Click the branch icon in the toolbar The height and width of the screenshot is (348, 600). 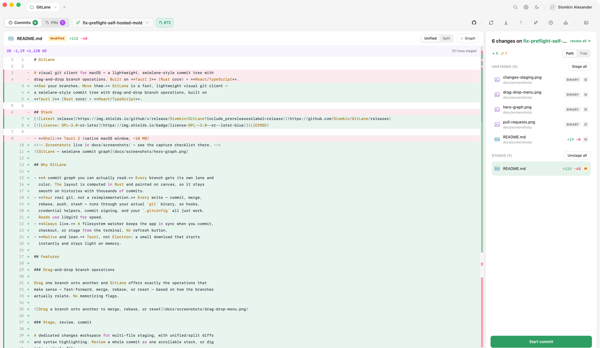click(x=536, y=23)
